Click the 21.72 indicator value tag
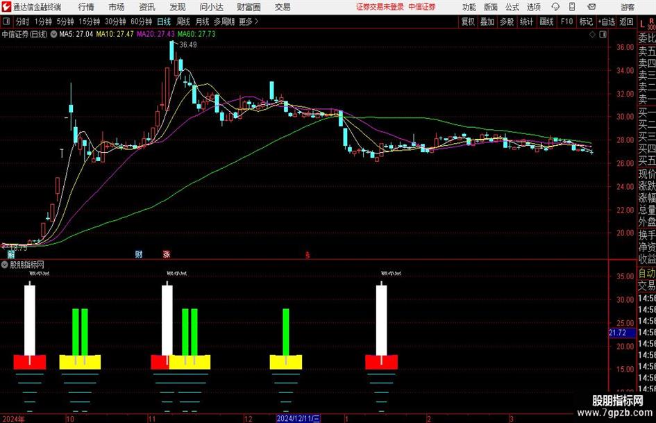This screenshot has height=423, width=656. tap(622, 333)
